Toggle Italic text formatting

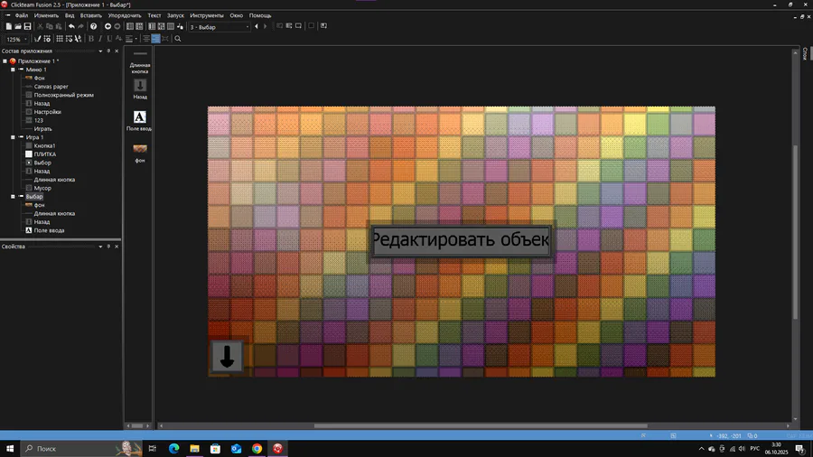coord(100,39)
